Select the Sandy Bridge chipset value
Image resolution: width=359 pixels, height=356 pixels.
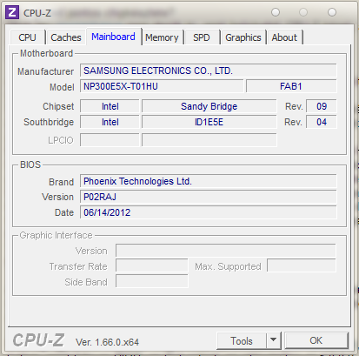click(x=209, y=106)
